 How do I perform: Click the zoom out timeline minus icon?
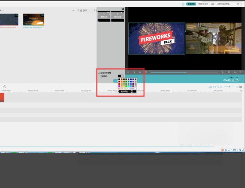click(218, 87)
